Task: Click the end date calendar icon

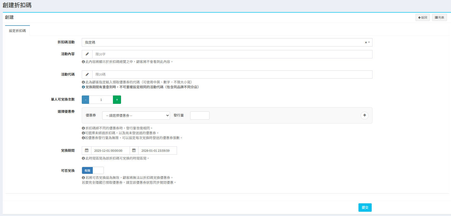Action: click(134, 150)
